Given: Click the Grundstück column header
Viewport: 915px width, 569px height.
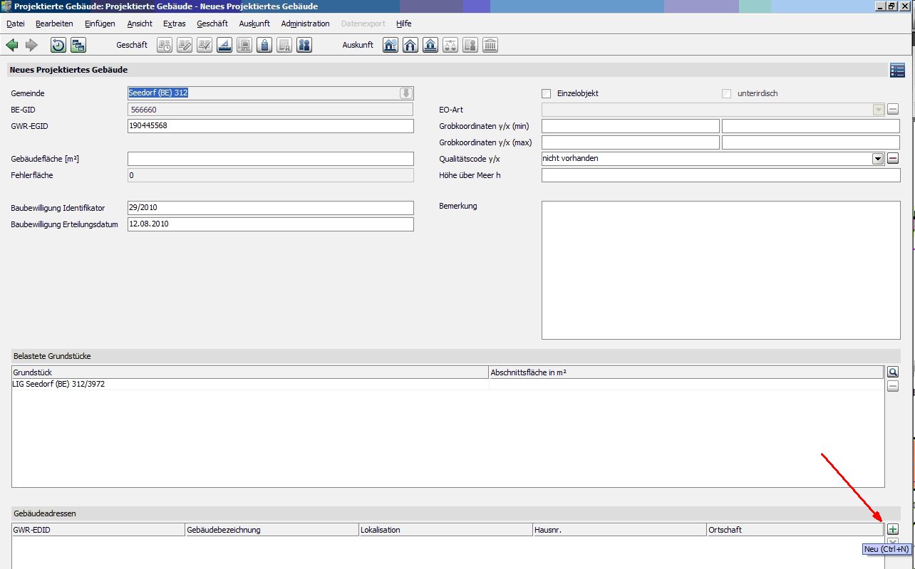Looking at the screenshot, I should (250, 372).
